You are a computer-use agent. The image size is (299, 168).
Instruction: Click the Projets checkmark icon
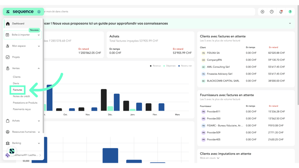point(8,57)
